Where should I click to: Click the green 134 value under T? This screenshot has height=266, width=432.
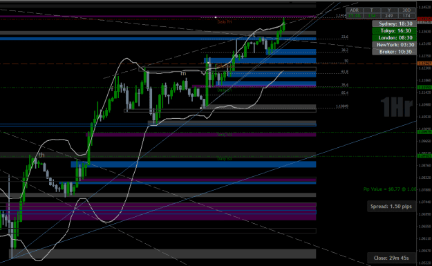point(371,16)
